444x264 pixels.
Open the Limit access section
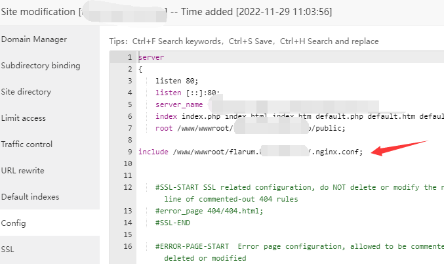24,118
